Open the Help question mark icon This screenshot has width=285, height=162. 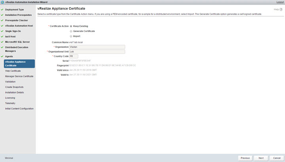tap(281, 9)
